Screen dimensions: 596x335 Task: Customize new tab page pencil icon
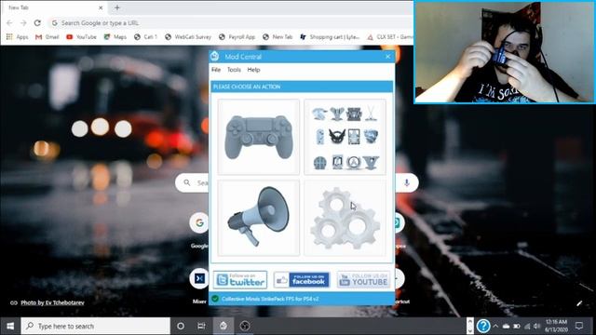(579, 303)
